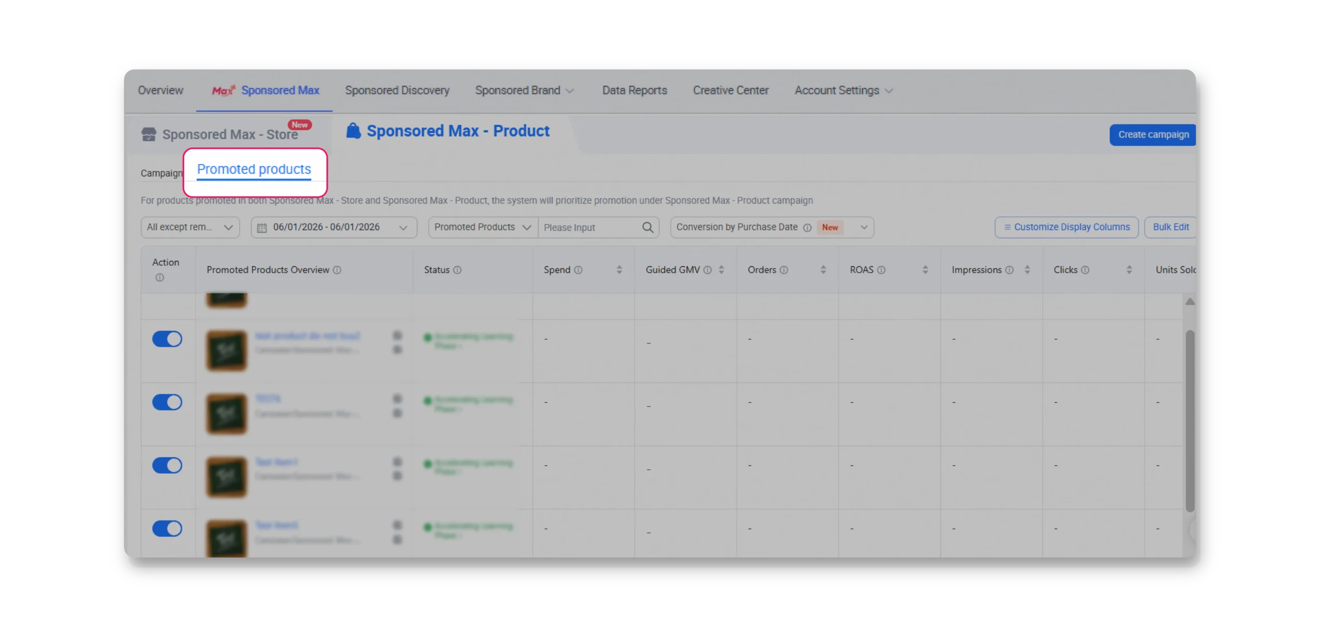Click Promoted Products Overview info icon

[x=337, y=270]
